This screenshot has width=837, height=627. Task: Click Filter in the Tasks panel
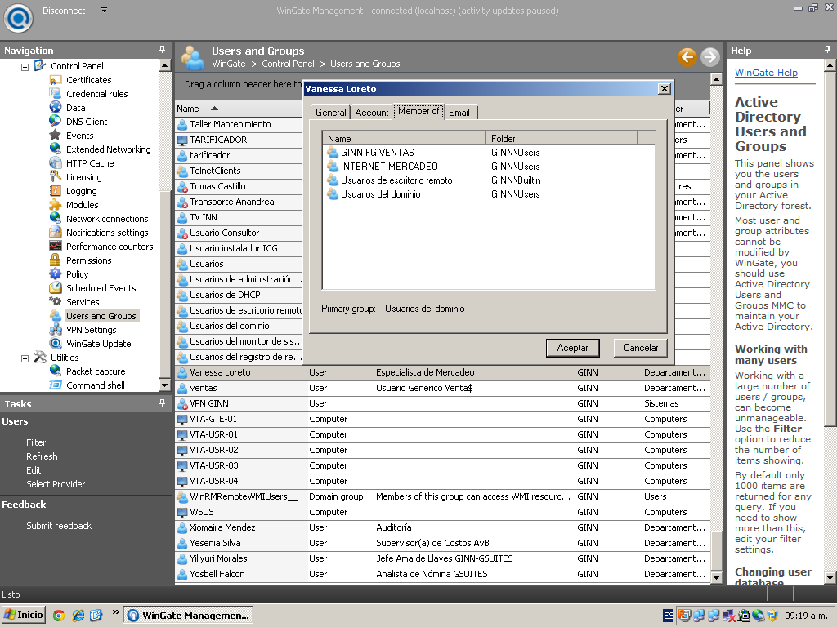(x=36, y=442)
